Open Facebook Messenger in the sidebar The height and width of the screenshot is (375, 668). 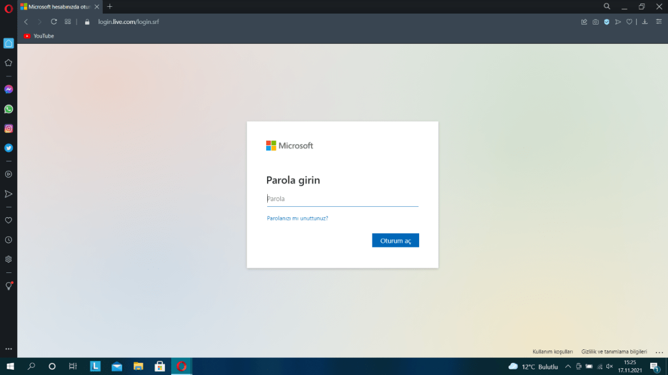[8, 89]
